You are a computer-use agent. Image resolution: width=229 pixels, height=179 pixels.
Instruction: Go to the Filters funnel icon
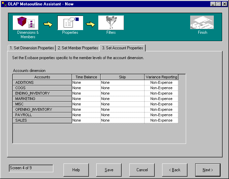tap(111, 23)
